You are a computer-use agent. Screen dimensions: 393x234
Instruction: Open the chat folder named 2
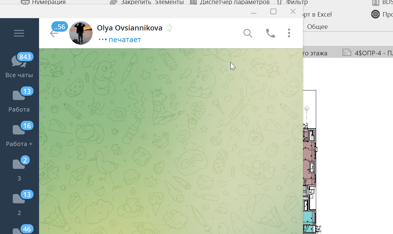point(19,204)
